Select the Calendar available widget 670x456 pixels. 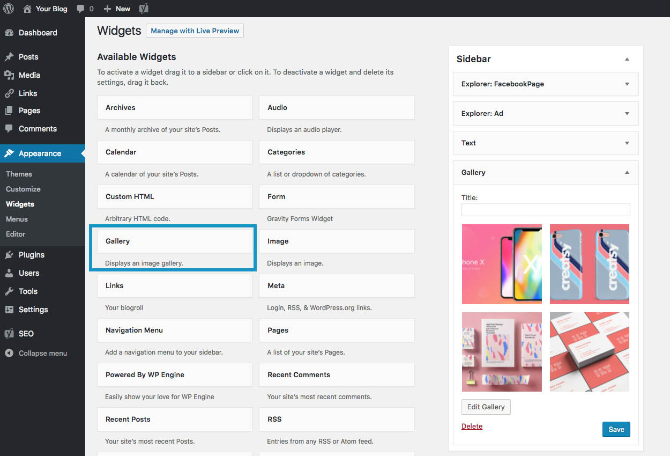point(175,152)
